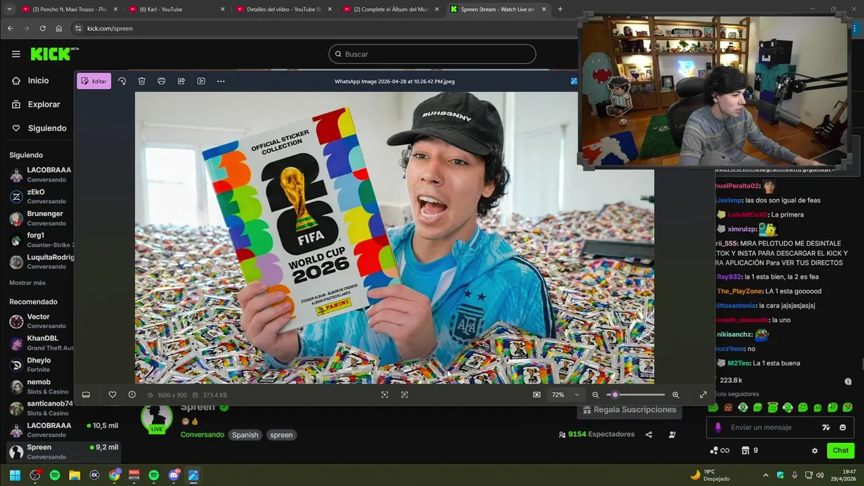Screen dimensions: 864x486
Task: Open the channel shop icon showing 9
Action: point(750,451)
